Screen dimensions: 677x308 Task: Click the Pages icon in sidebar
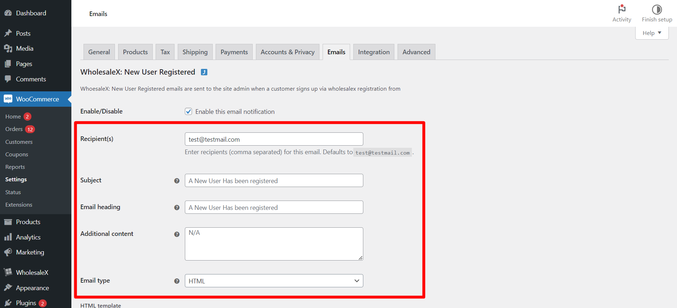[x=8, y=64]
